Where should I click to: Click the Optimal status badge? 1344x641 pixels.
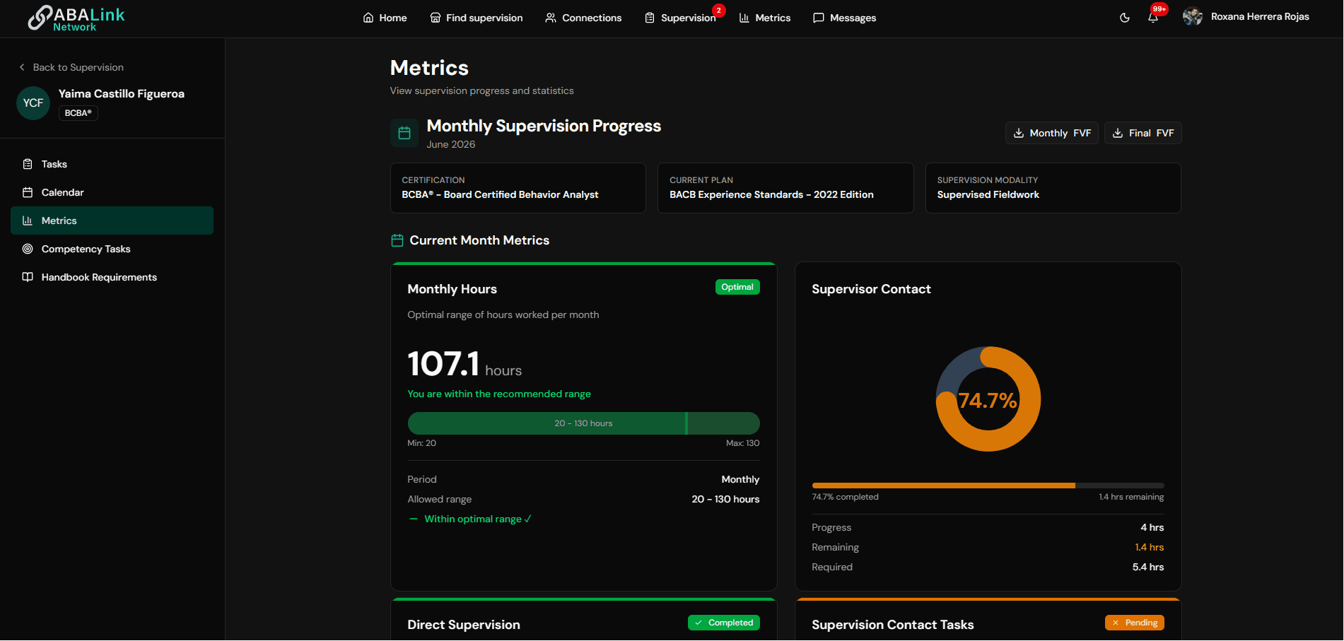coord(737,287)
